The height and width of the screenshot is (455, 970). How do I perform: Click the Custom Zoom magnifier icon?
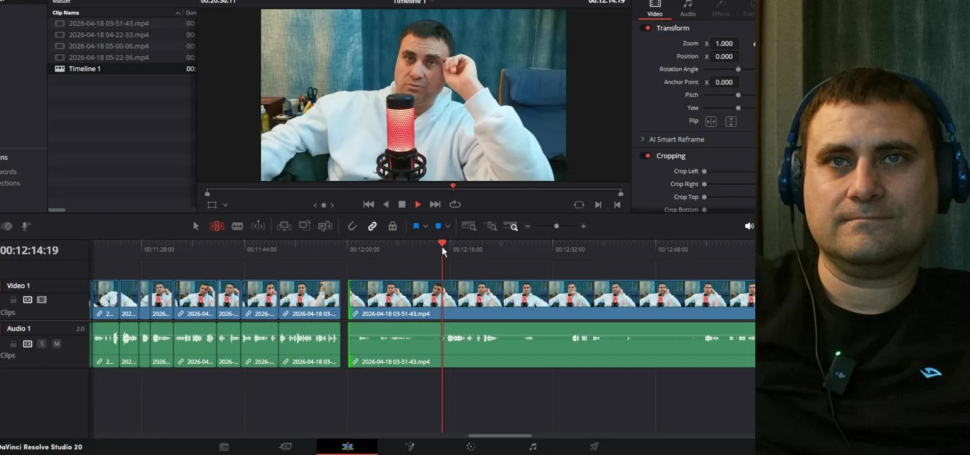pyautogui.click(x=511, y=226)
